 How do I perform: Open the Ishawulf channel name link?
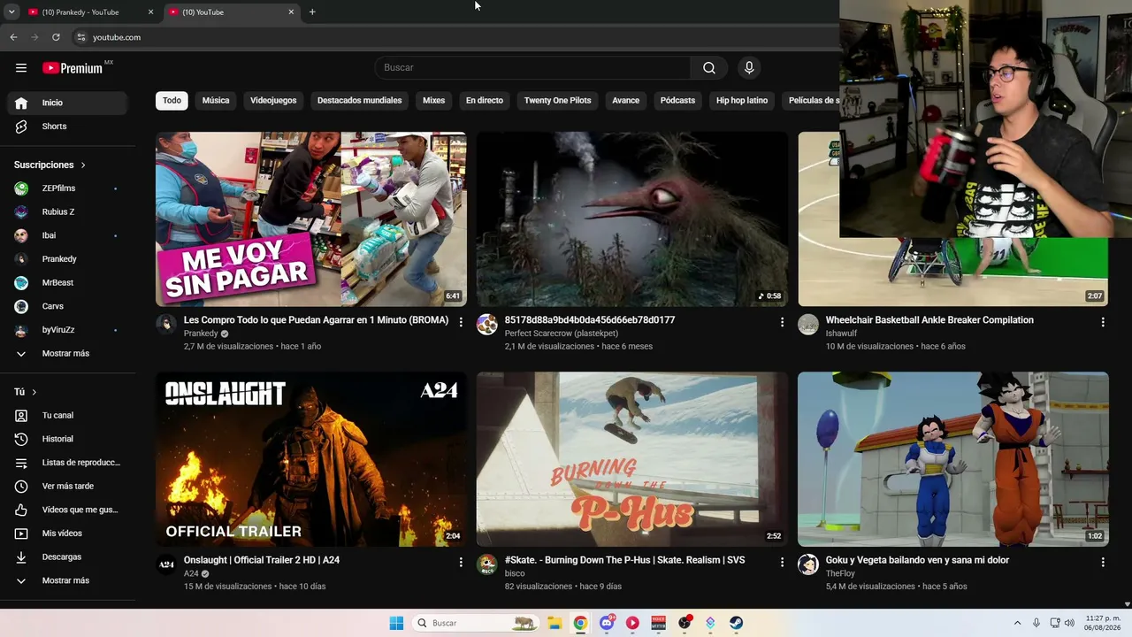841,334
